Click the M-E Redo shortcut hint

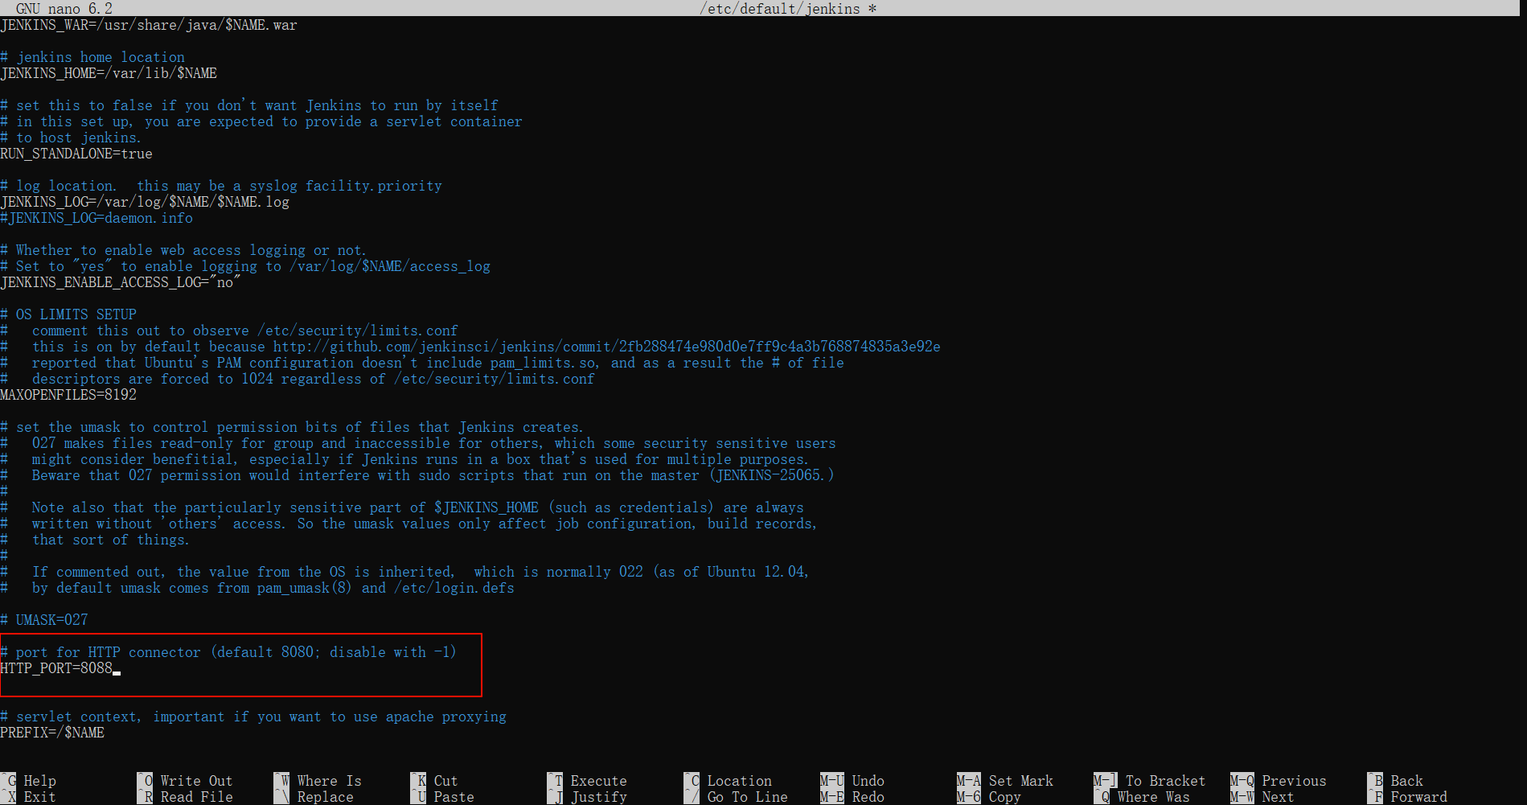[852, 797]
